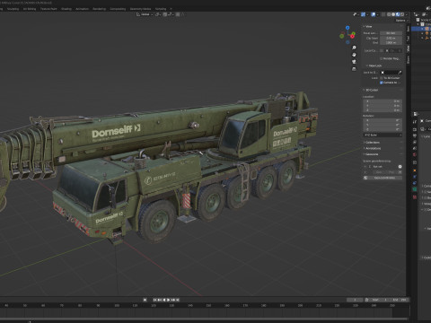
Task: Click the outliner display mode icon
Action: [x=424, y=14]
